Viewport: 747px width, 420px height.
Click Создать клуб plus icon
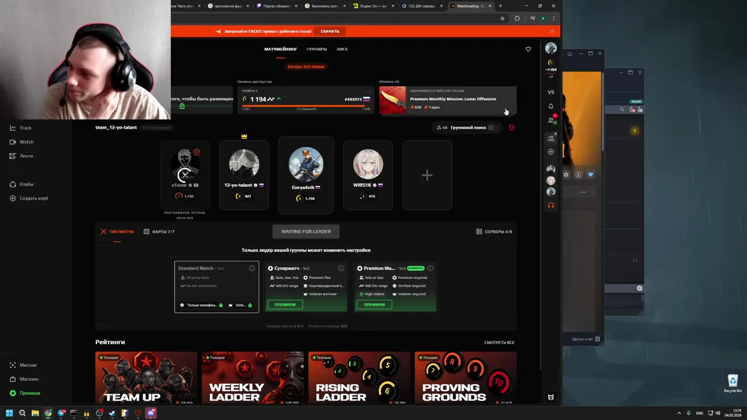13,198
